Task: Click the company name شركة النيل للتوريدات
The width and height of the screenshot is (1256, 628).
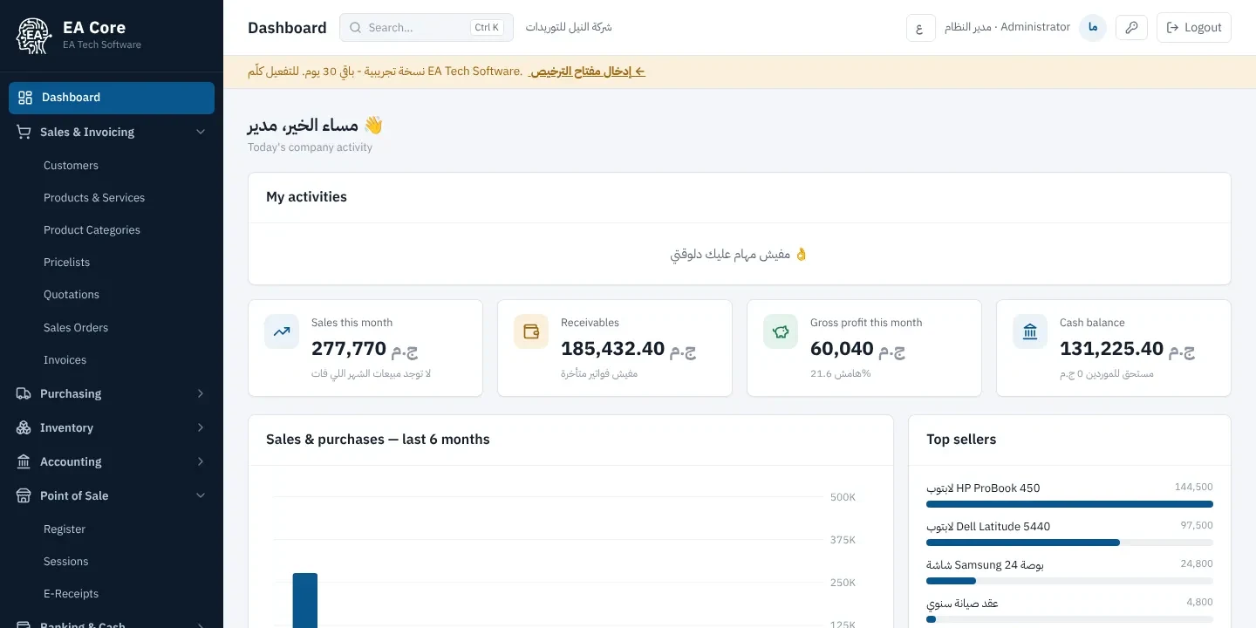Action: 569,28
